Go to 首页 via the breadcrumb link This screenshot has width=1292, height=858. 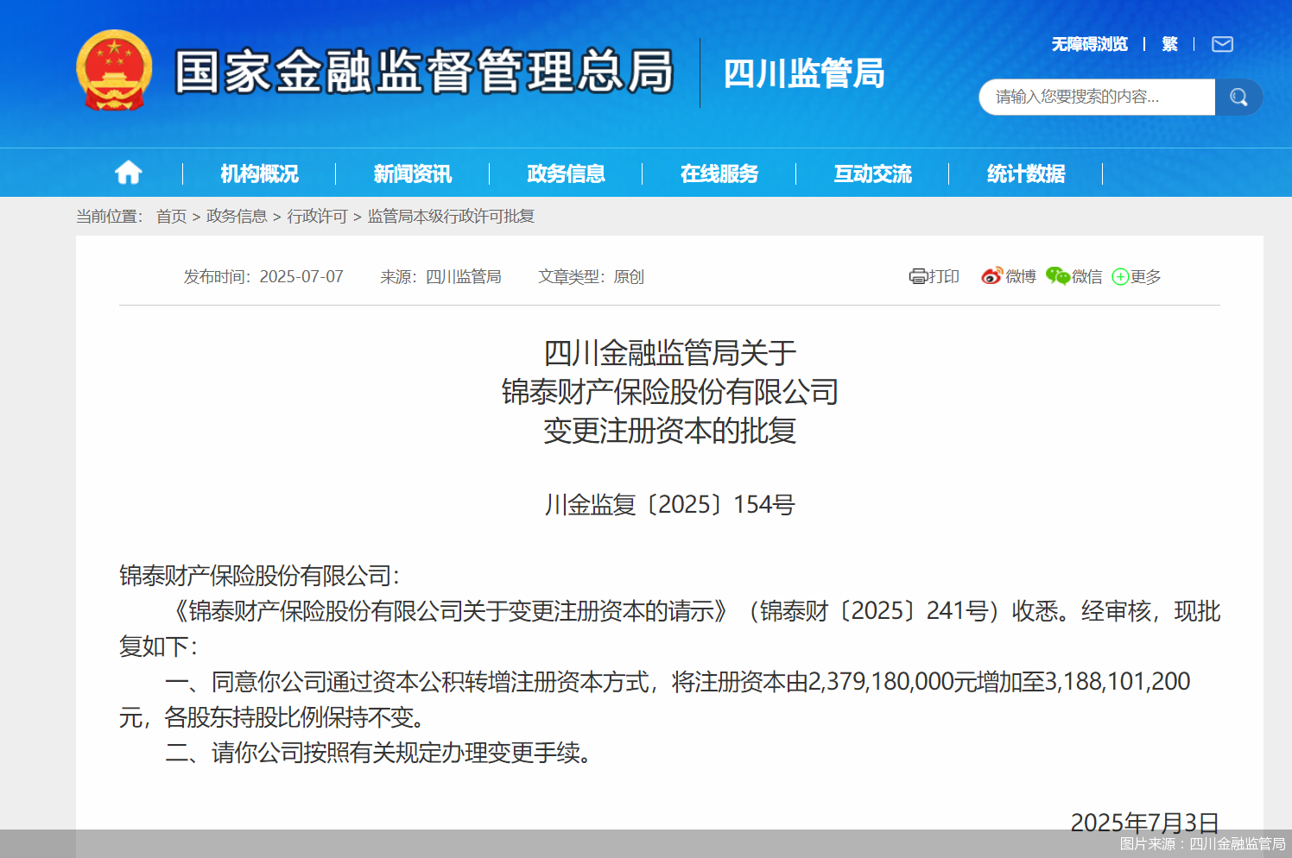point(171,217)
